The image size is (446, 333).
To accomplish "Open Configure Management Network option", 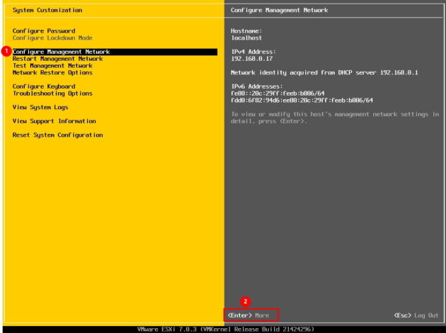I will coord(115,52).
